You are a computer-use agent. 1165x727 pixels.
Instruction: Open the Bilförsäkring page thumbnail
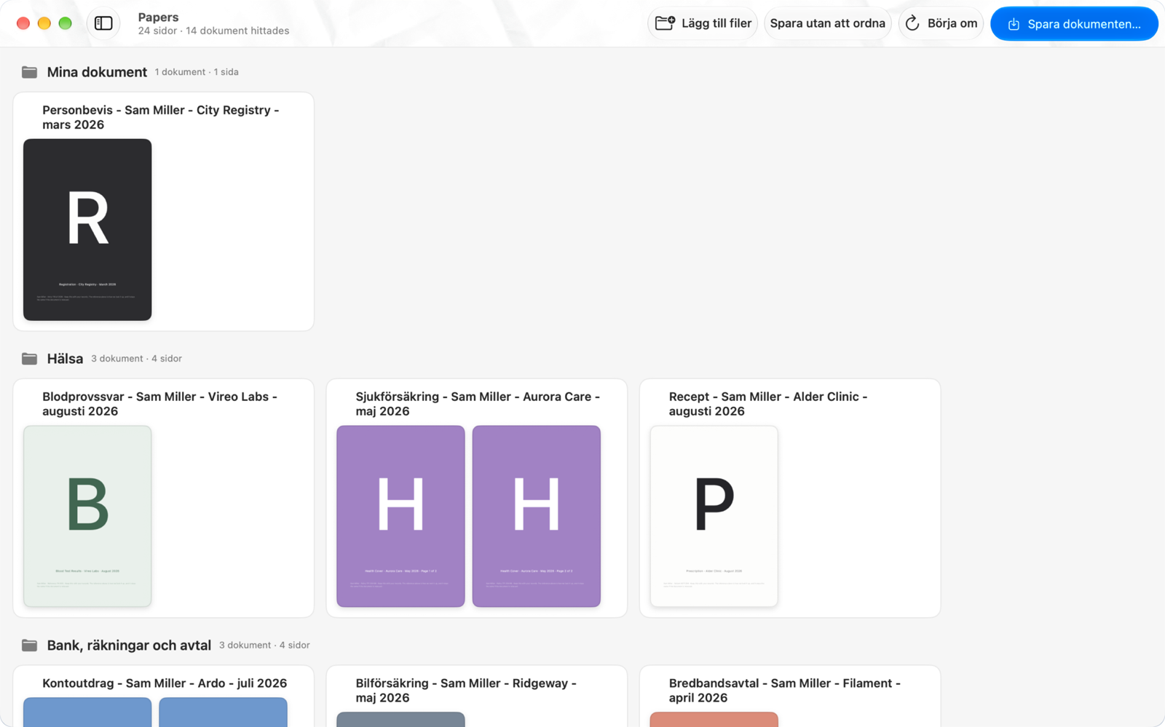pos(400,720)
